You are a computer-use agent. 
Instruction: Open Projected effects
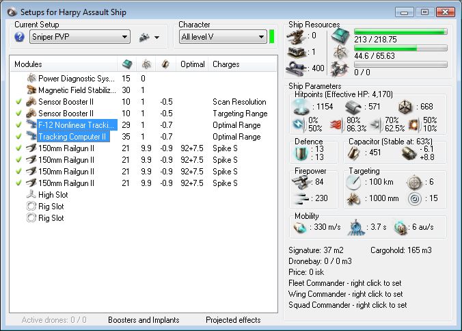coord(233,320)
